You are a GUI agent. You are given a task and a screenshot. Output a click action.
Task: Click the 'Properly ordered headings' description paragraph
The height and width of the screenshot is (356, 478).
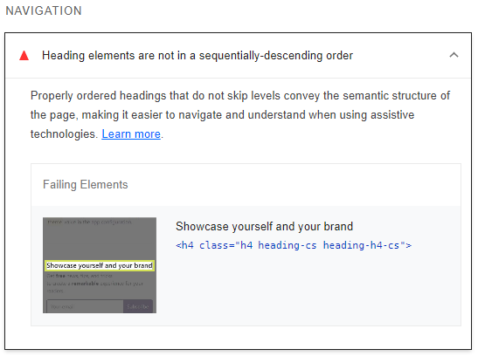tap(240, 114)
